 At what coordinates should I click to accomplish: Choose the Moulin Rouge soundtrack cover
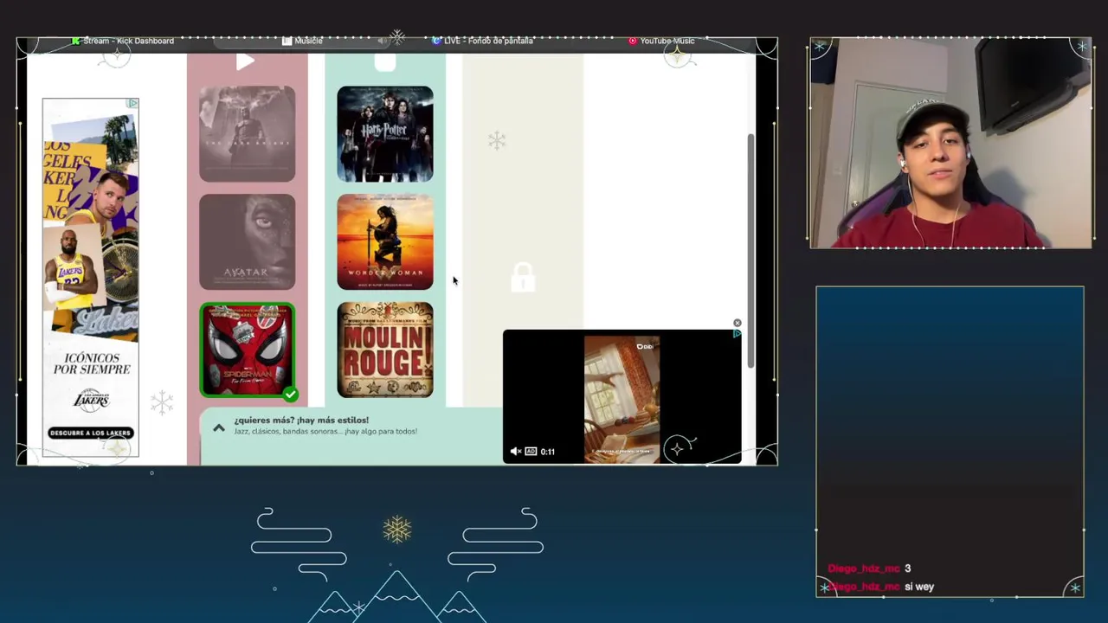pyautogui.click(x=385, y=350)
